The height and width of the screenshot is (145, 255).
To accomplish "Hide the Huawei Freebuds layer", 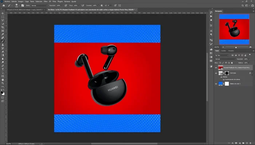I will [x=216, y=68].
